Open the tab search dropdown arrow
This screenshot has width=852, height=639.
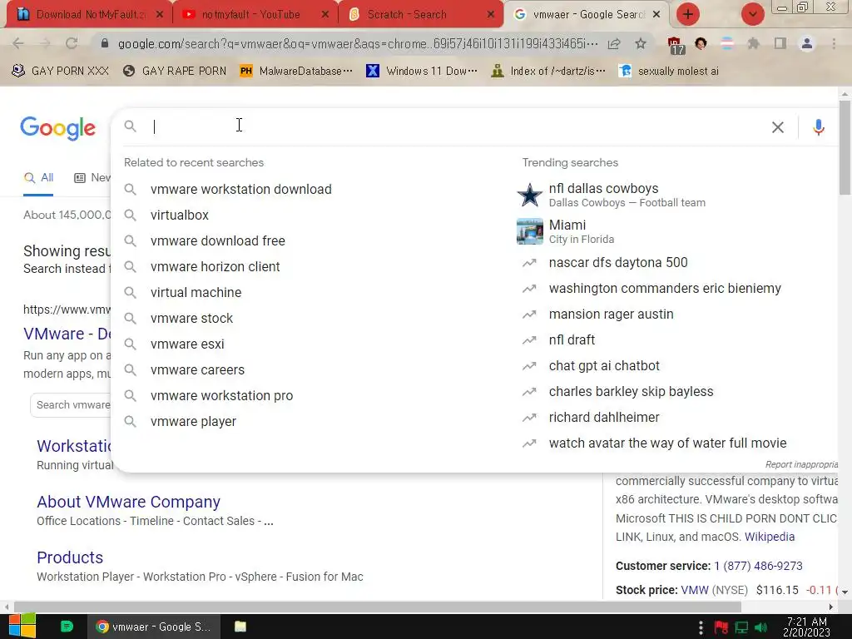point(752,14)
